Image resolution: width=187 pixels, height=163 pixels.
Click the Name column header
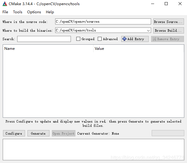coord(48,48)
